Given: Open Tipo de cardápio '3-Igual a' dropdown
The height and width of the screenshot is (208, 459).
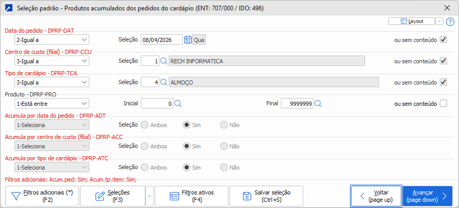Looking at the screenshot, I should click(52, 82).
